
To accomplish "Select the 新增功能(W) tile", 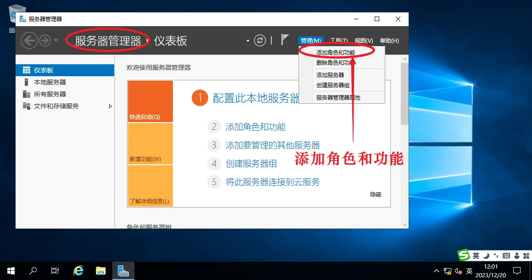I will click(x=150, y=144).
